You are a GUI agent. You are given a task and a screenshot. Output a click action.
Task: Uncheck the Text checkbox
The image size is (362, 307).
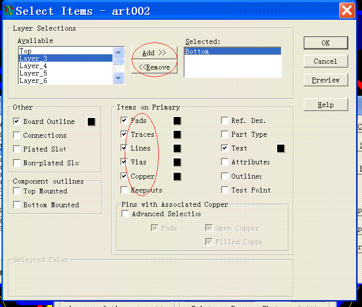(x=224, y=148)
